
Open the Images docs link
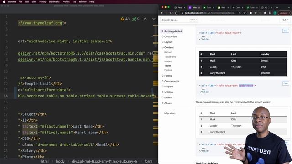click(x=168, y=61)
